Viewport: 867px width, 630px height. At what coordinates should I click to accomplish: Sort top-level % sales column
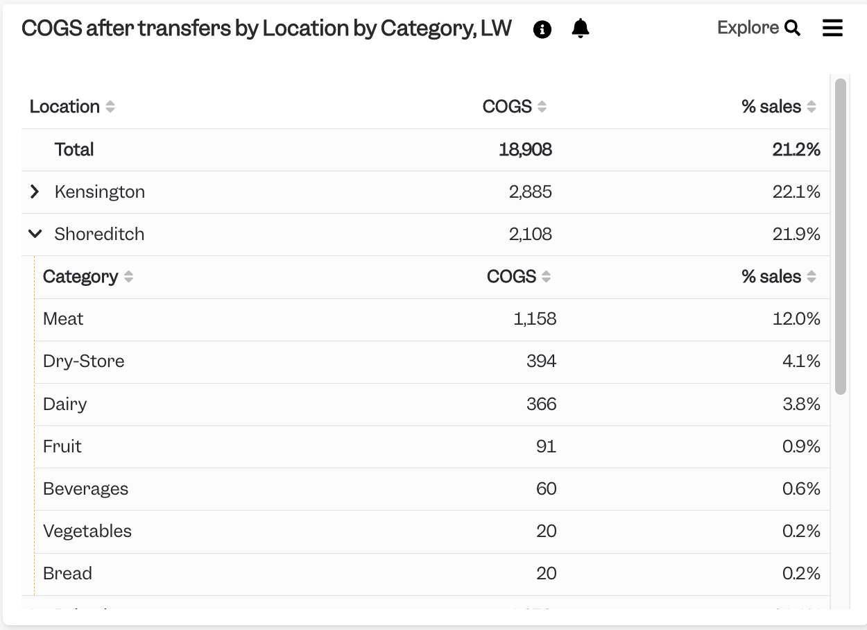(x=812, y=107)
